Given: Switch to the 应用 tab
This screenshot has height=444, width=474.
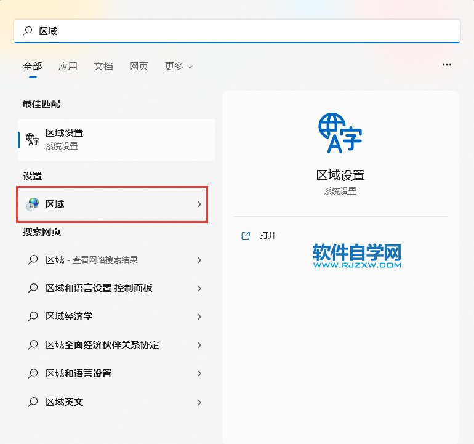Looking at the screenshot, I should pyautogui.click(x=68, y=67).
